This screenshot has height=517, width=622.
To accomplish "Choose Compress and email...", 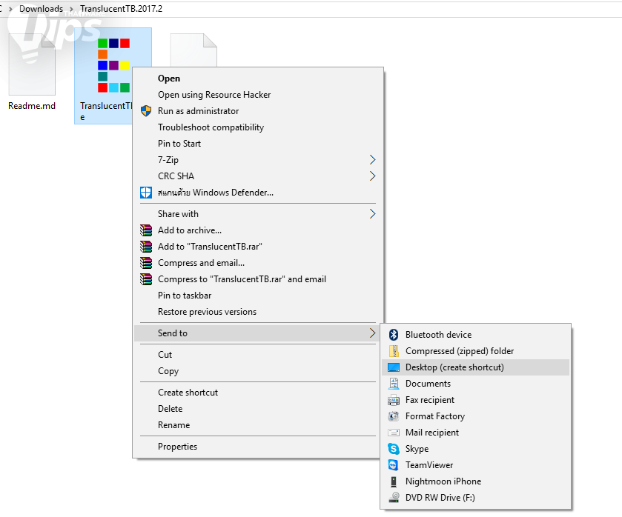I will point(258,262).
